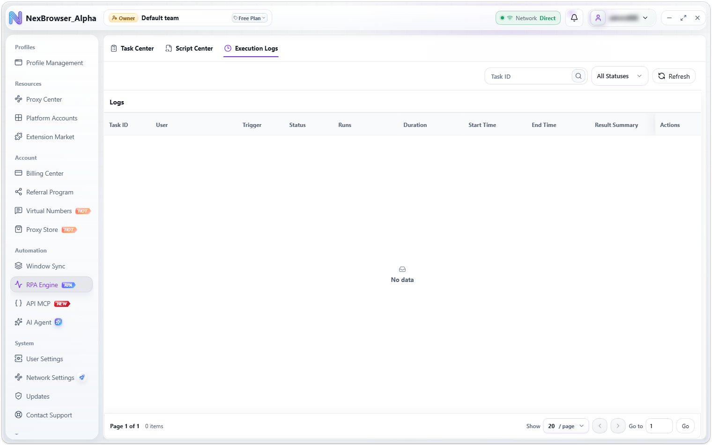Click the Contact Support lifebuoy icon
This screenshot has height=445, width=712.
click(x=19, y=415)
